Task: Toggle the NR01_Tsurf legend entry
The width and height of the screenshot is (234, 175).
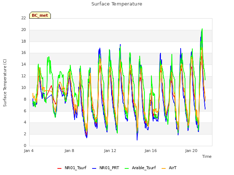Action: tap(72, 168)
